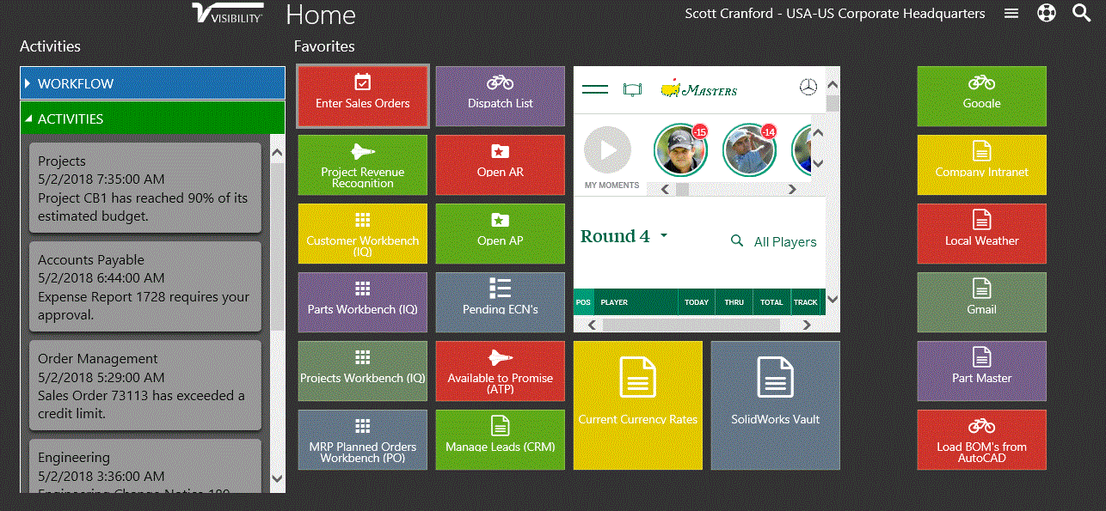This screenshot has width=1106, height=511.
Task: Open the Dispatch List tile
Action: point(501,96)
